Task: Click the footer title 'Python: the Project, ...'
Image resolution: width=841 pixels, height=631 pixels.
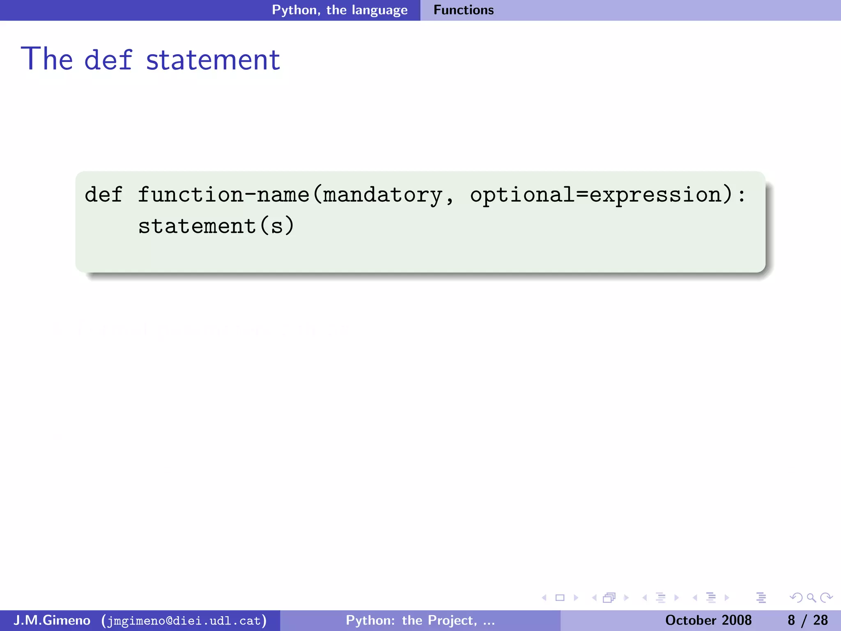Action: click(x=420, y=620)
